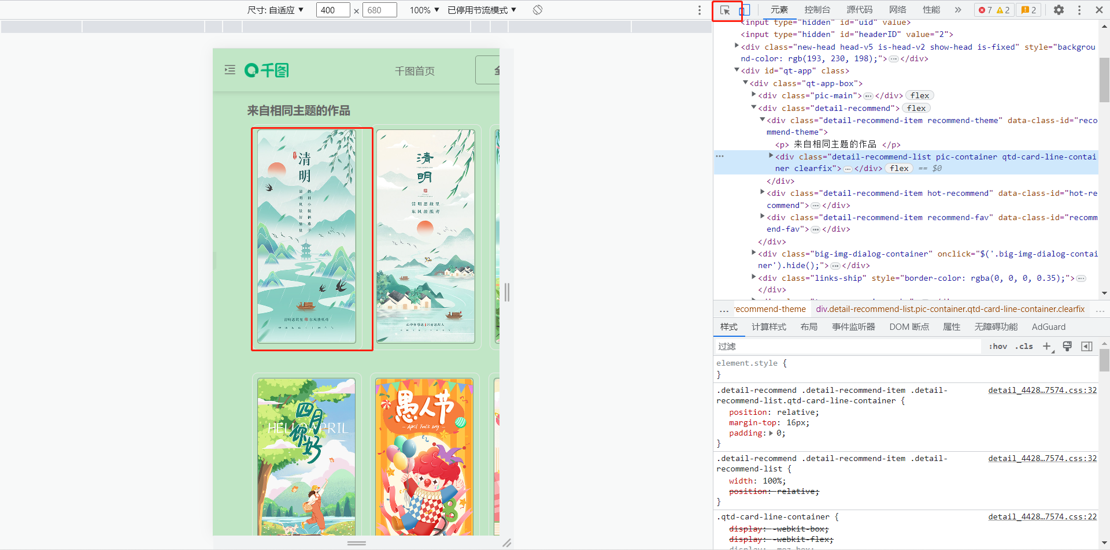Collapse the detail-recommend div node
The width and height of the screenshot is (1110, 550).
pos(754,107)
